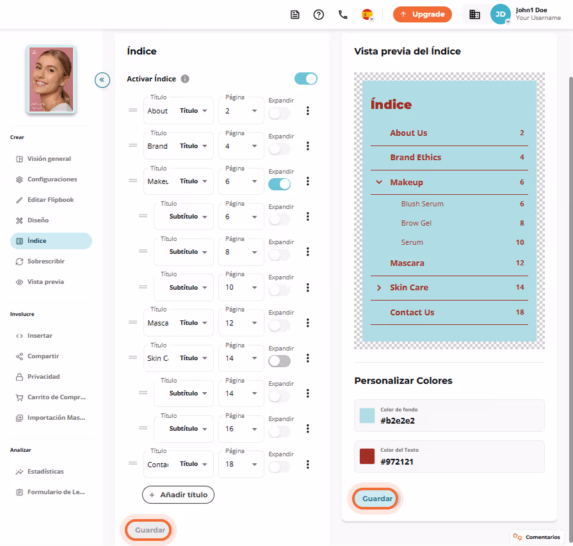Open Editar Flipbook in sidebar
This screenshot has height=546, width=573.
click(51, 200)
